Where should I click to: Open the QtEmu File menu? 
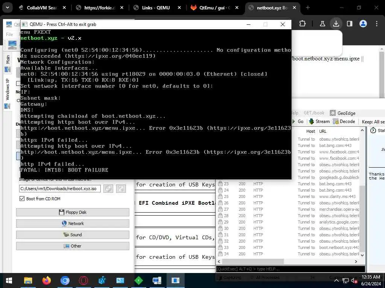9,34
